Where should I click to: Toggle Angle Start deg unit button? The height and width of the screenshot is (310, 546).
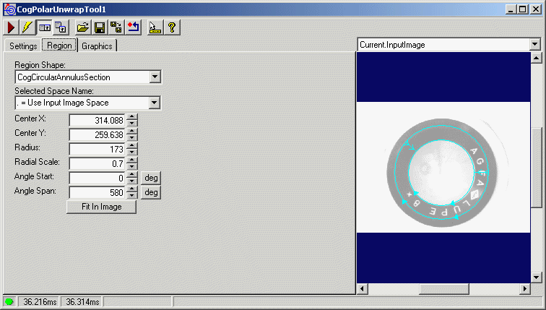[151, 178]
